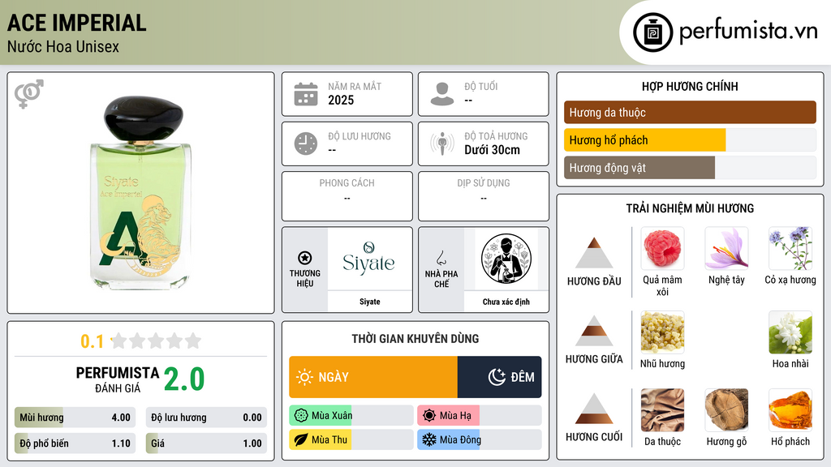831x467 pixels.
Task: Select the Đêm nighttime segment
Action: [x=499, y=377]
